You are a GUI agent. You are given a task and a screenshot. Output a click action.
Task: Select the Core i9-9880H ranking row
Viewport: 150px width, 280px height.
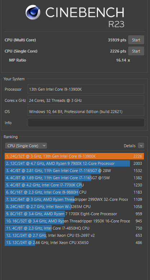coord(74,192)
